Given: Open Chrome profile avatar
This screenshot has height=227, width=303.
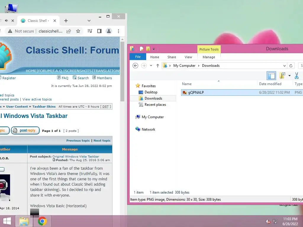Looking at the screenshot, I should (x=109, y=31).
